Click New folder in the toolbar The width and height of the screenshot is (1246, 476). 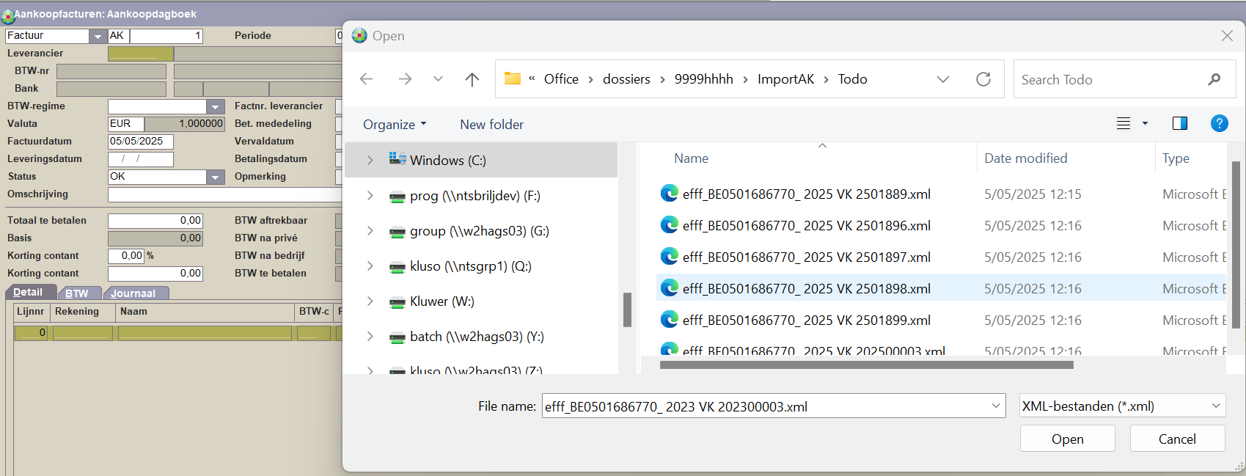point(491,125)
